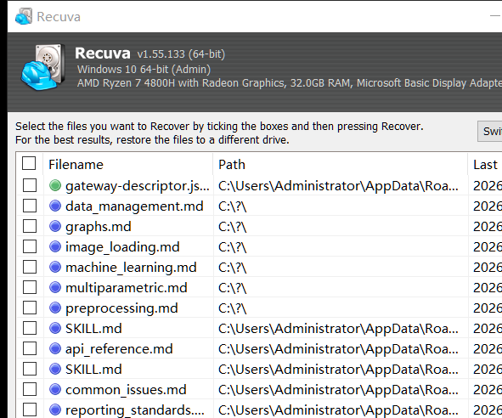
Task: Sort list by Filename column header
Action: click(128, 164)
